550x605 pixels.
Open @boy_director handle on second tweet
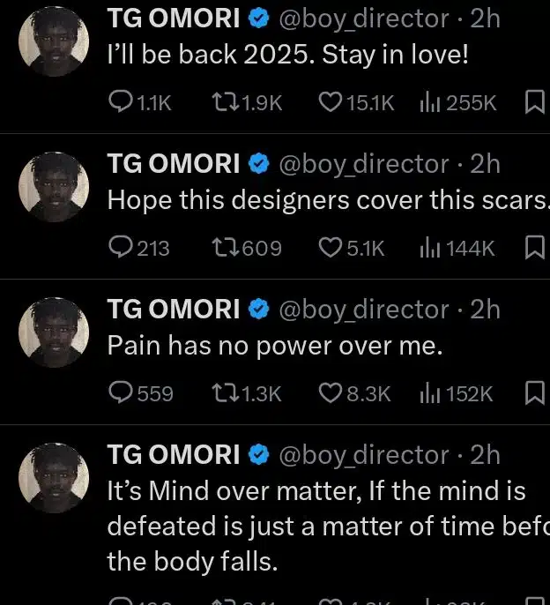(363, 164)
